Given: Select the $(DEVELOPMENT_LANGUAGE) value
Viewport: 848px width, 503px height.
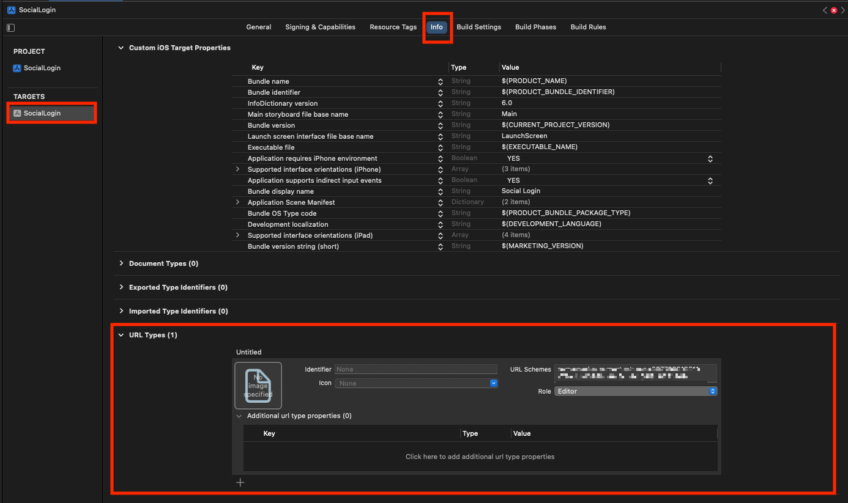Looking at the screenshot, I should click(551, 224).
